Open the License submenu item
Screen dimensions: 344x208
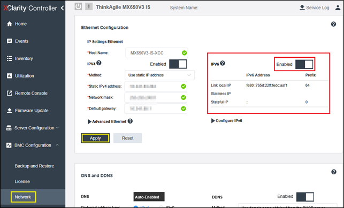click(x=22, y=181)
